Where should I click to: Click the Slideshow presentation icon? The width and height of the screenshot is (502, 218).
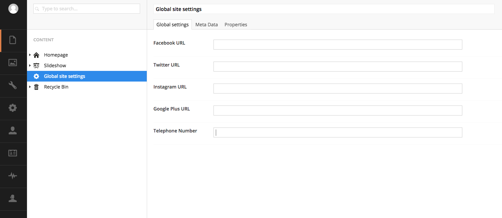[x=36, y=66]
